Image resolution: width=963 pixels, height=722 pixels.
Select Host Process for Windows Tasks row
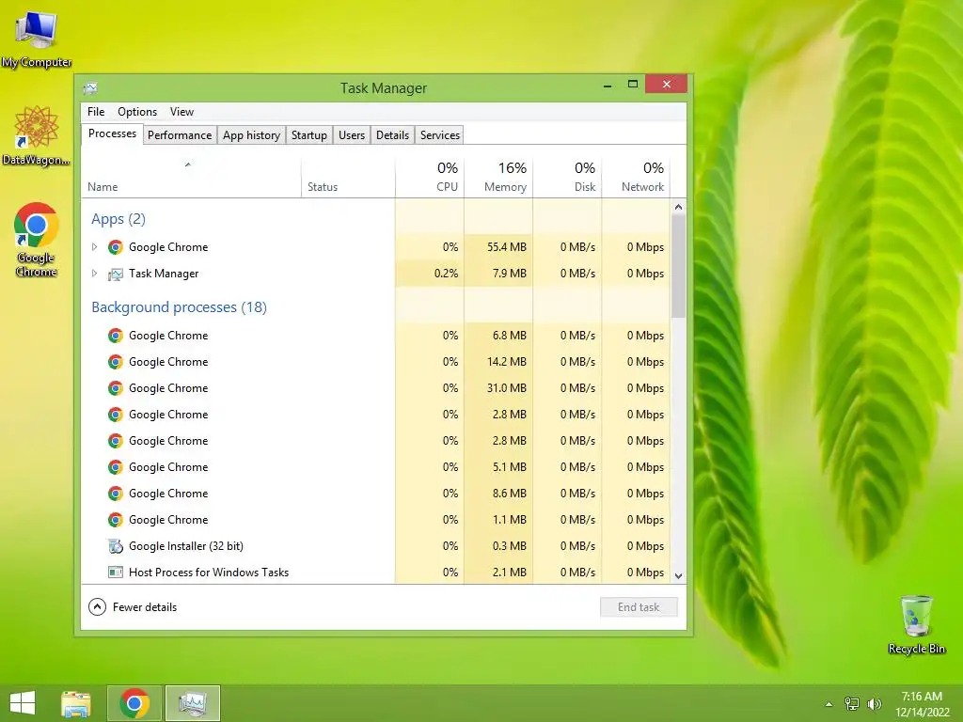pyautogui.click(x=375, y=573)
